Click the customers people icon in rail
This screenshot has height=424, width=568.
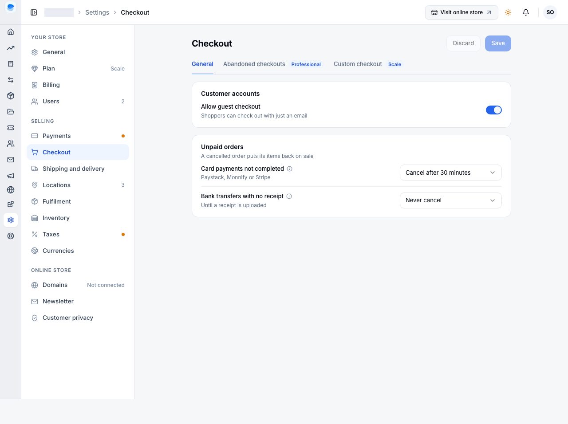click(x=11, y=144)
